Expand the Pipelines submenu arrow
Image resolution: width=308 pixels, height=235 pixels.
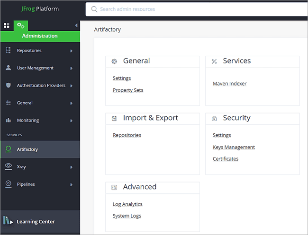(x=71, y=184)
